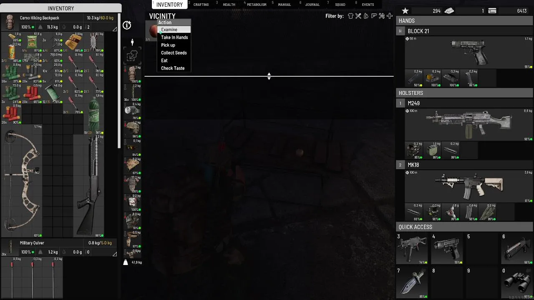Switch to the Events tab
Image resolution: width=534 pixels, height=300 pixels.
(x=368, y=5)
